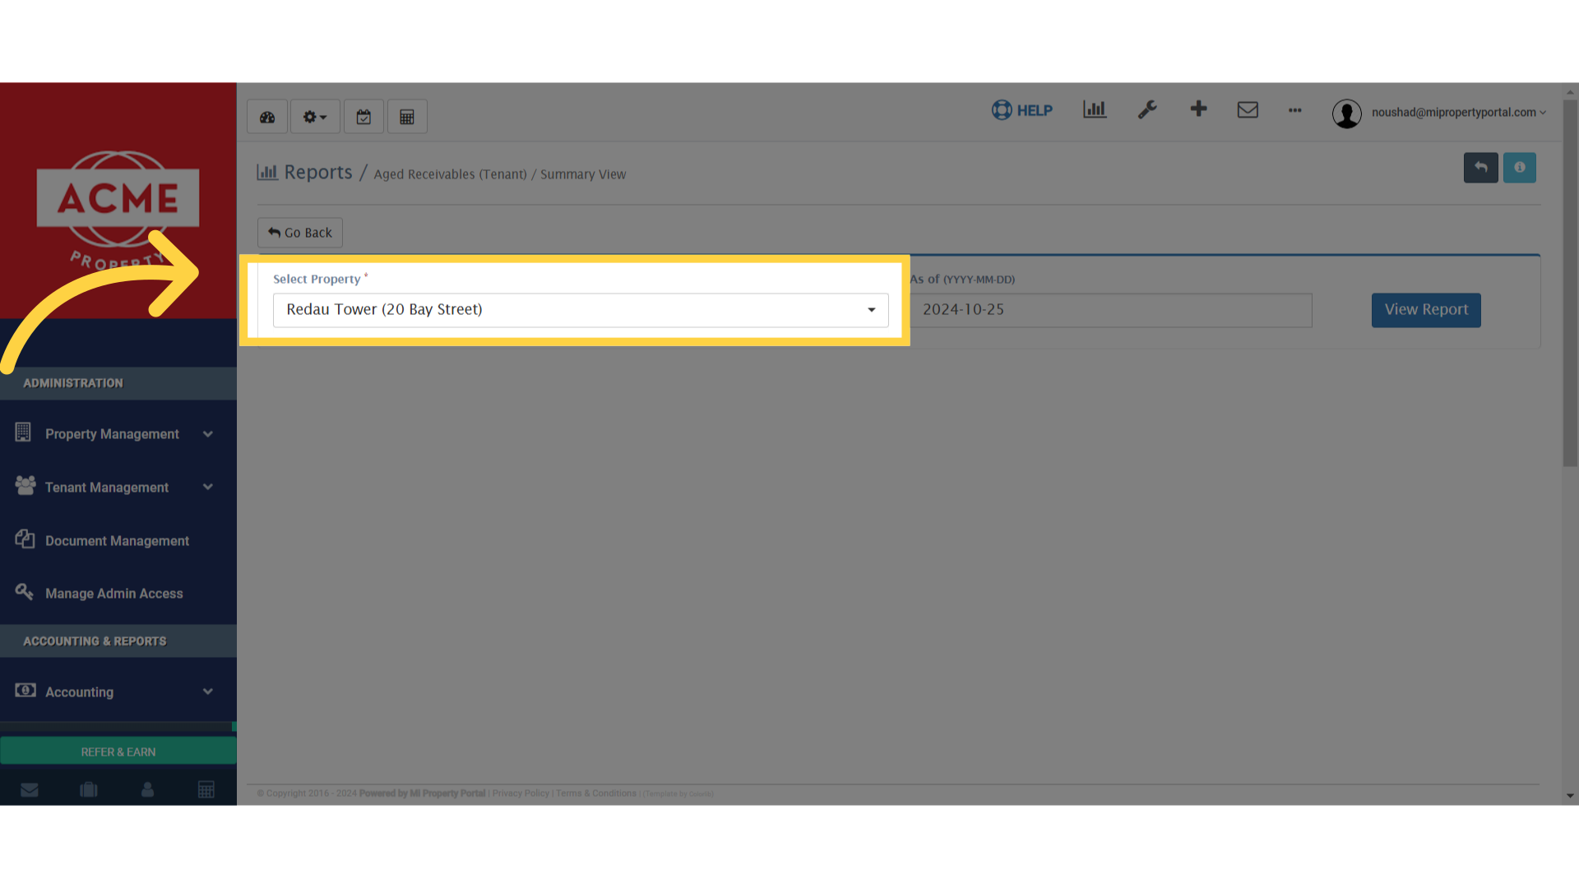This screenshot has height=888, width=1579.
Task: Open the Select Property dropdown
Action: click(581, 310)
